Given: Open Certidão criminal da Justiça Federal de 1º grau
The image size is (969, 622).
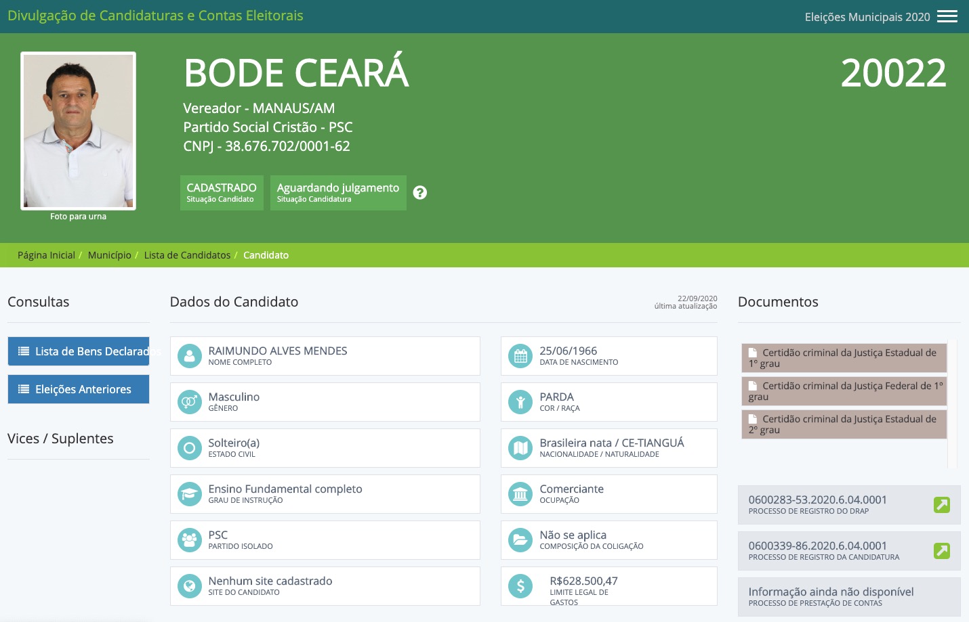Looking at the screenshot, I should coord(844,391).
